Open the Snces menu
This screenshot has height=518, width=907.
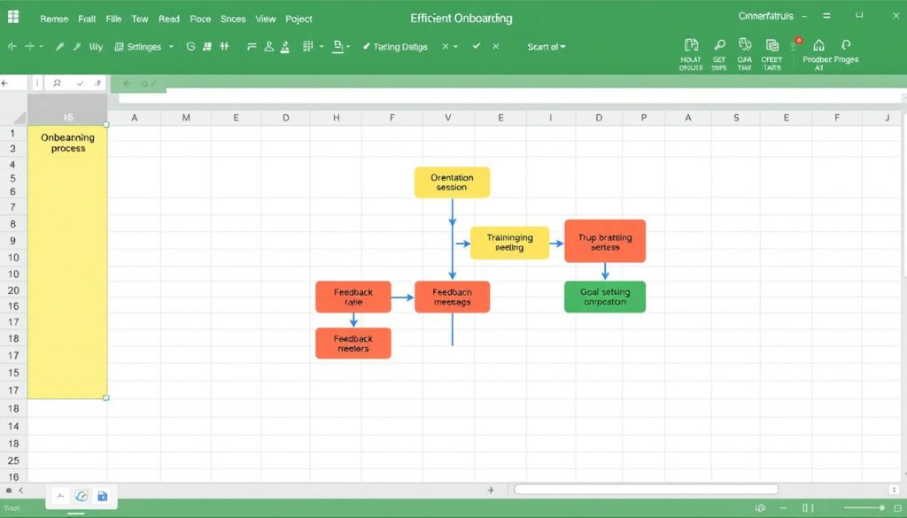(233, 19)
